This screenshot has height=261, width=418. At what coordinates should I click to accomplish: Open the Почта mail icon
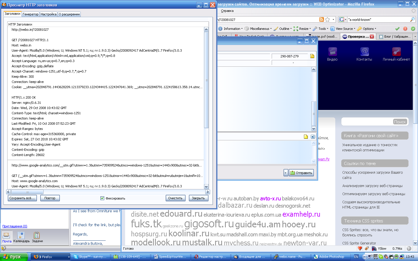[7, 237]
